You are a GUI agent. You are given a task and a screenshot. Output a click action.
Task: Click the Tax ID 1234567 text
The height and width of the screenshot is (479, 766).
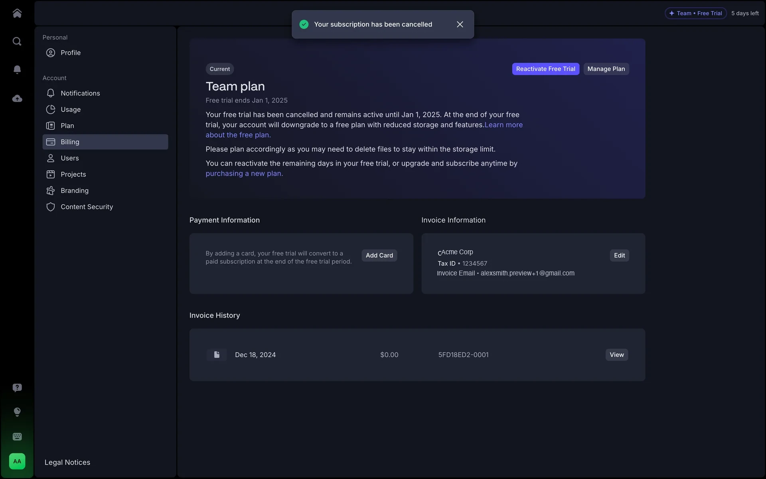[462, 263]
